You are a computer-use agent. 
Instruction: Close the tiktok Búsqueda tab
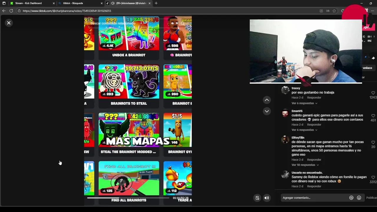point(102,3)
